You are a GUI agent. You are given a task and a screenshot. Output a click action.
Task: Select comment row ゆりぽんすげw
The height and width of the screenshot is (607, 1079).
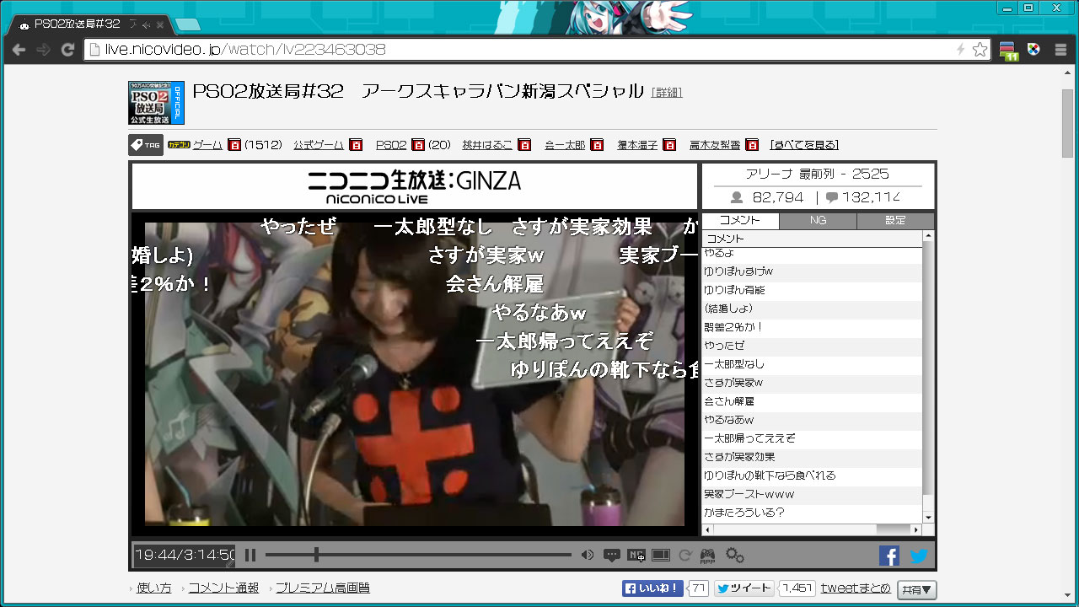click(x=812, y=271)
